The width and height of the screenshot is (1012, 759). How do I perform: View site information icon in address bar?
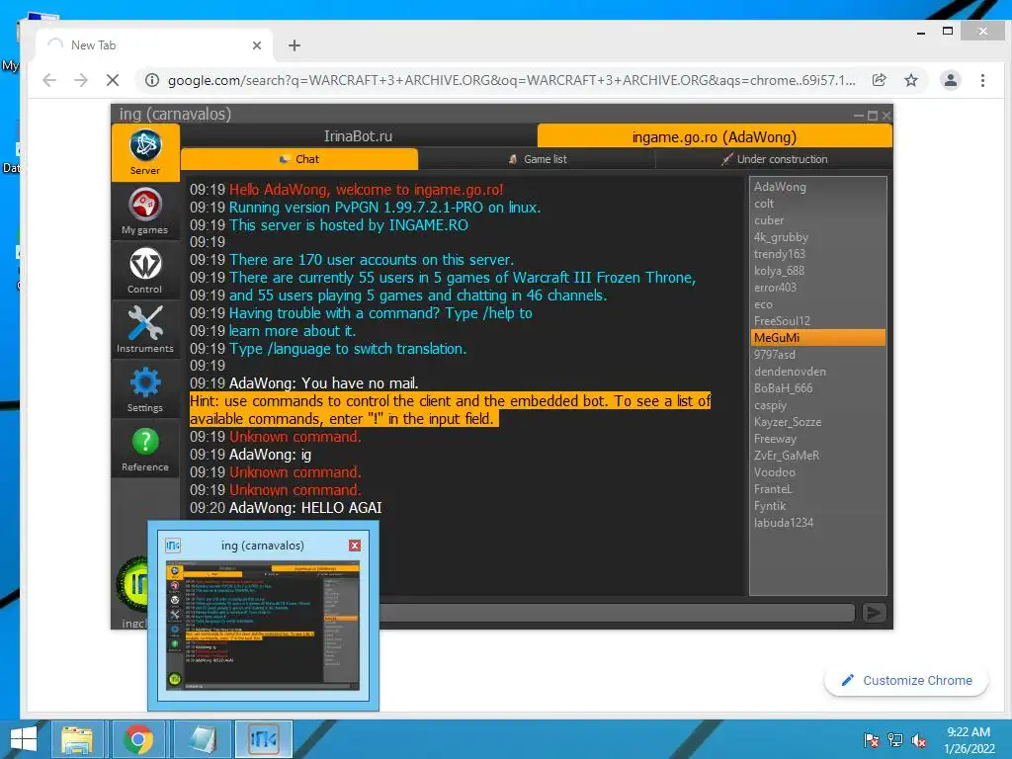151,80
